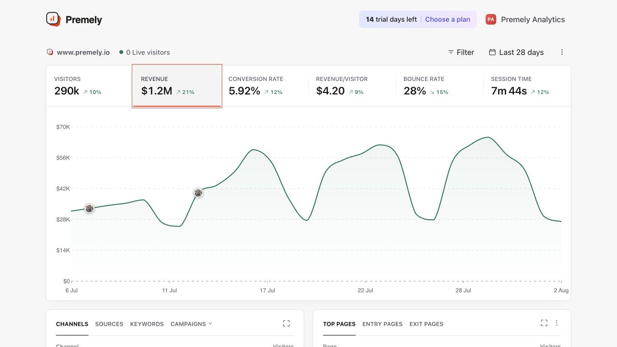617x347 pixels.
Task: Select the Session Time metric card
Action: coord(527,86)
